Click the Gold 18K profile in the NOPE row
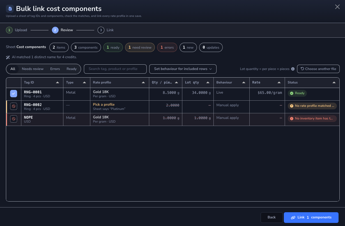Image resolution: width=345 pixels, height=226 pixels. 101,117
